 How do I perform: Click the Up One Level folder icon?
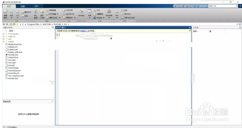(11, 24)
